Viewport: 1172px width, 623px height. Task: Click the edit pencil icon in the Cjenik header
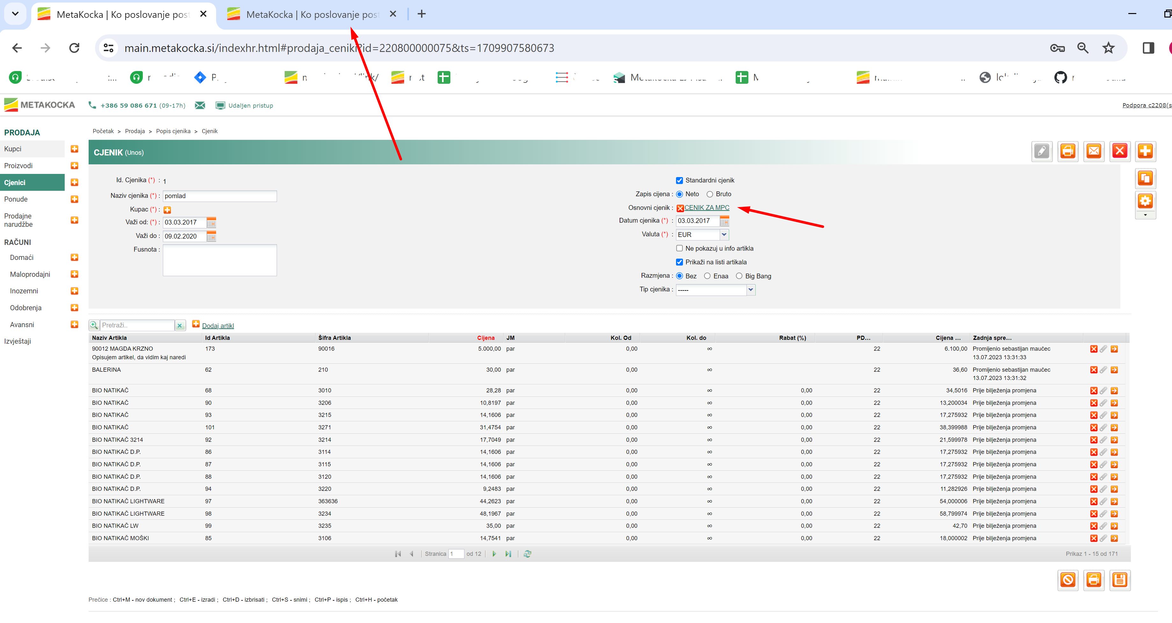click(1041, 151)
